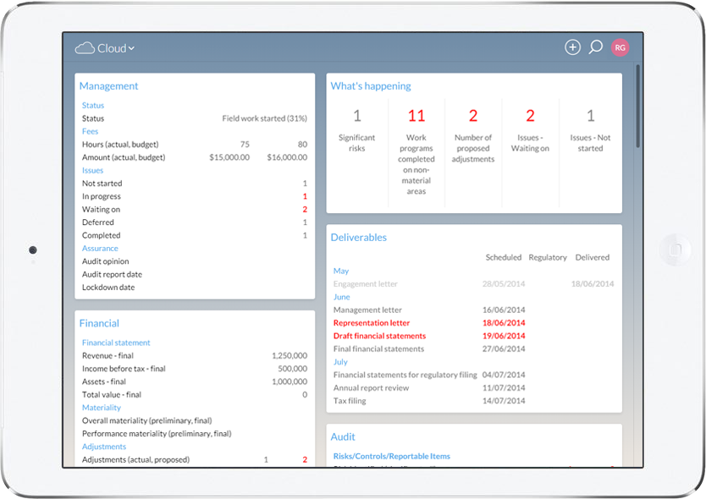Click the Issues - Not started tile
The image size is (706, 499).
pyautogui.click(x=590, y=137)
